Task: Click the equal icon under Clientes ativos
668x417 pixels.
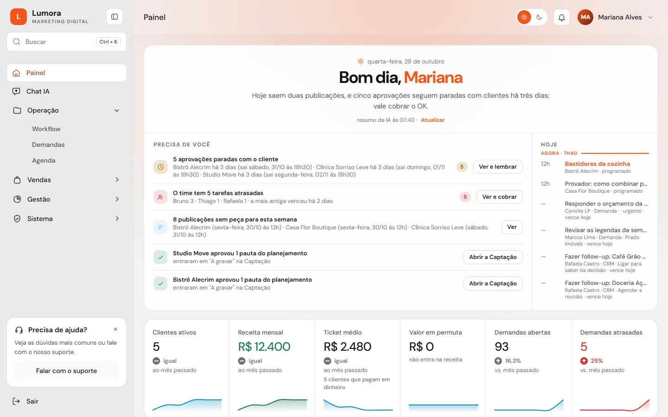Action: point(156,361)
